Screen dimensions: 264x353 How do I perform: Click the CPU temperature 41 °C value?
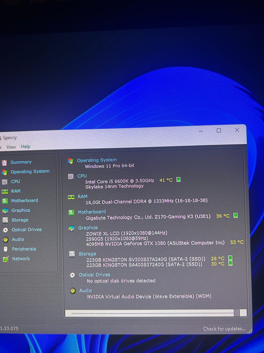(166, 180)
